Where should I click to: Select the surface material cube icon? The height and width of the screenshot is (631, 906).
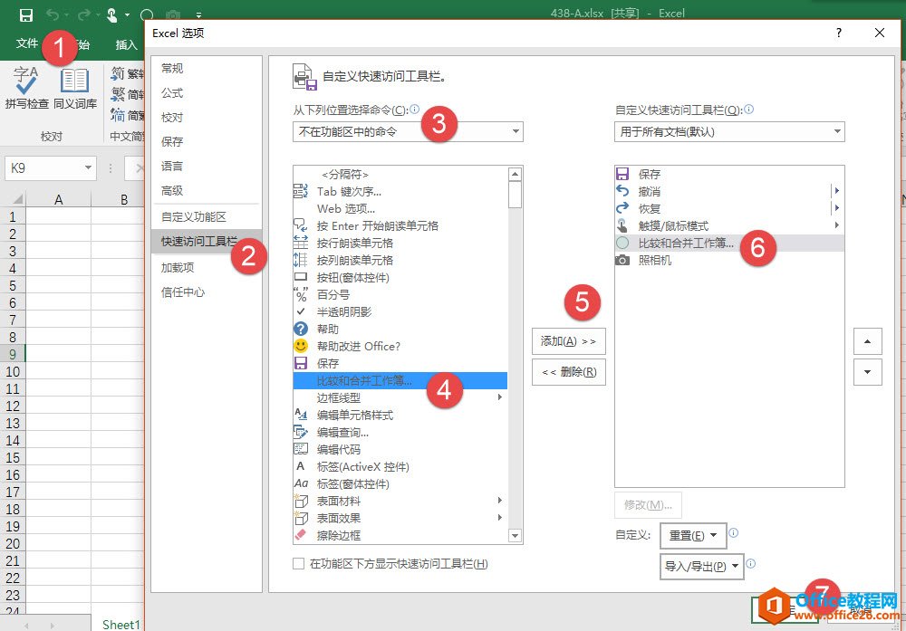(x=301, y=501)
